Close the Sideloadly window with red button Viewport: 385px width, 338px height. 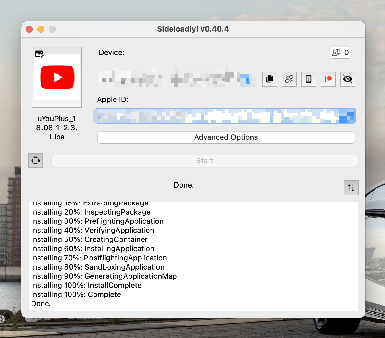29,29
